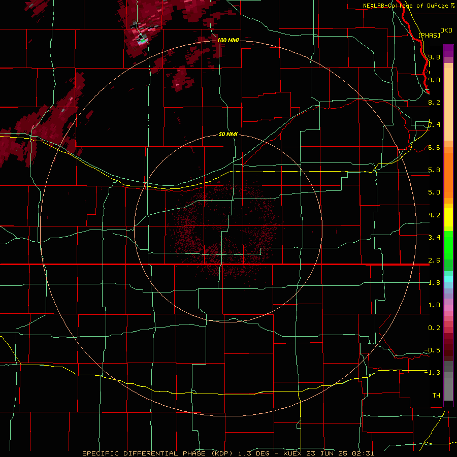This screenshot has height=457, width=457.
Task: Click the -1.3 value on the color scale
Action: (432, 373)
